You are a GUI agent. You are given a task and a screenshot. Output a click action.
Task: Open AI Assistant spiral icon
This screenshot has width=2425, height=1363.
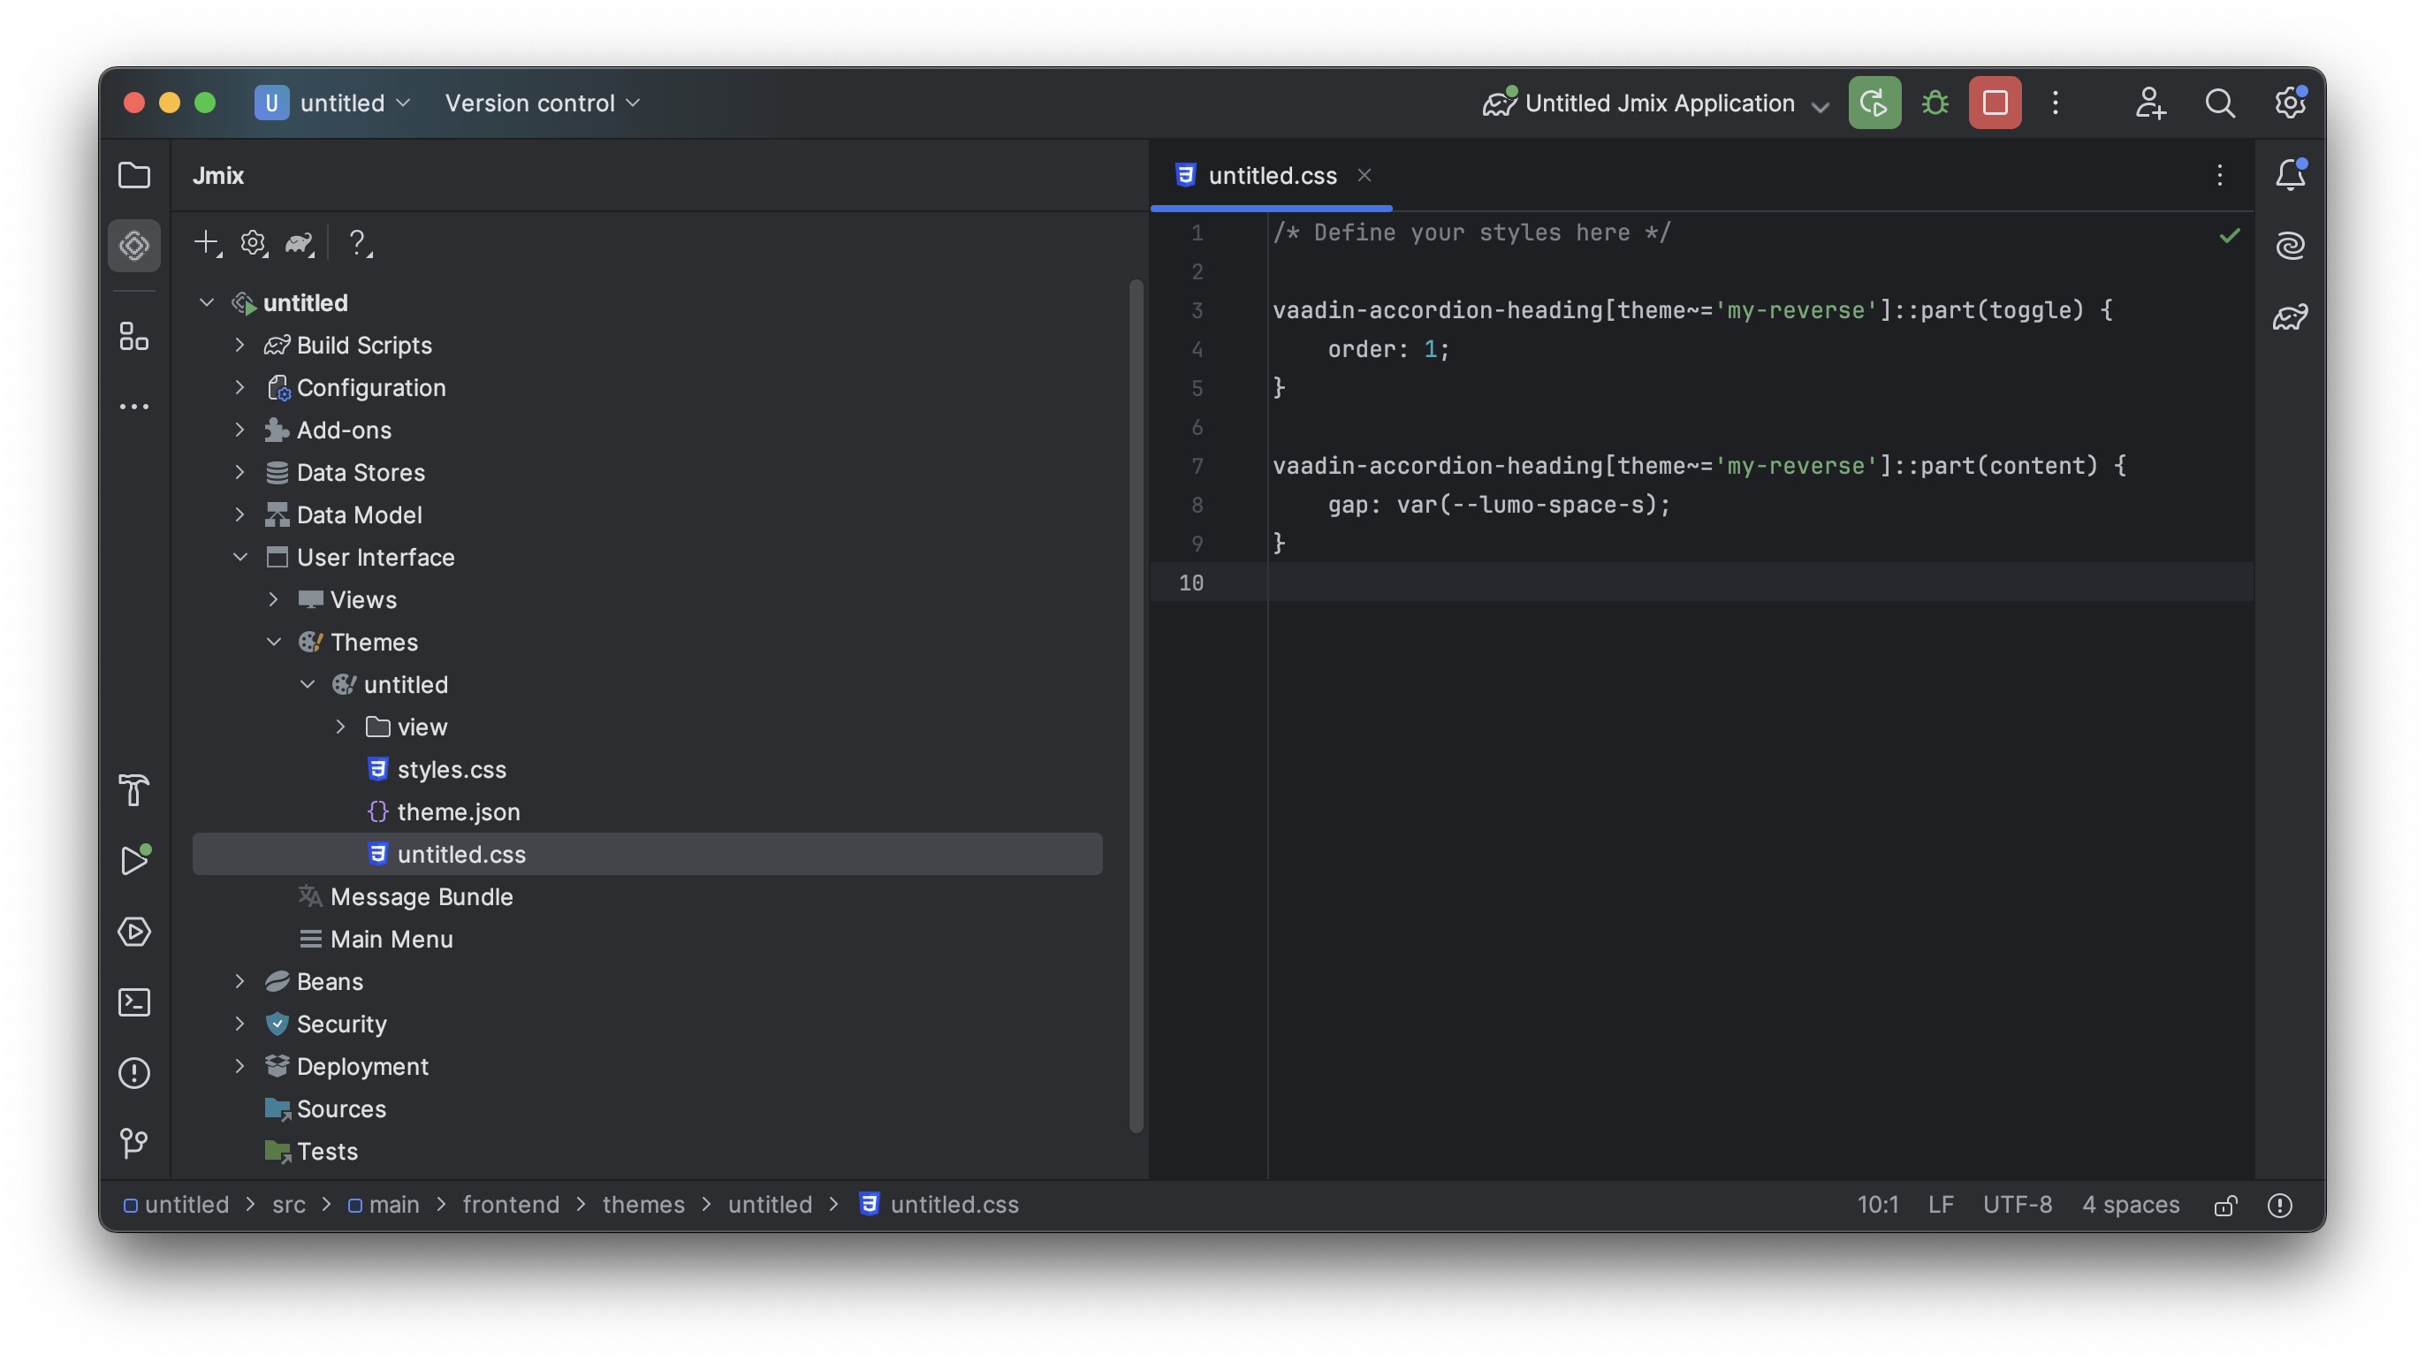click(2290, 246)
